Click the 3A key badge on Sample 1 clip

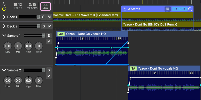pyautogui.click(x=61, y=34)
